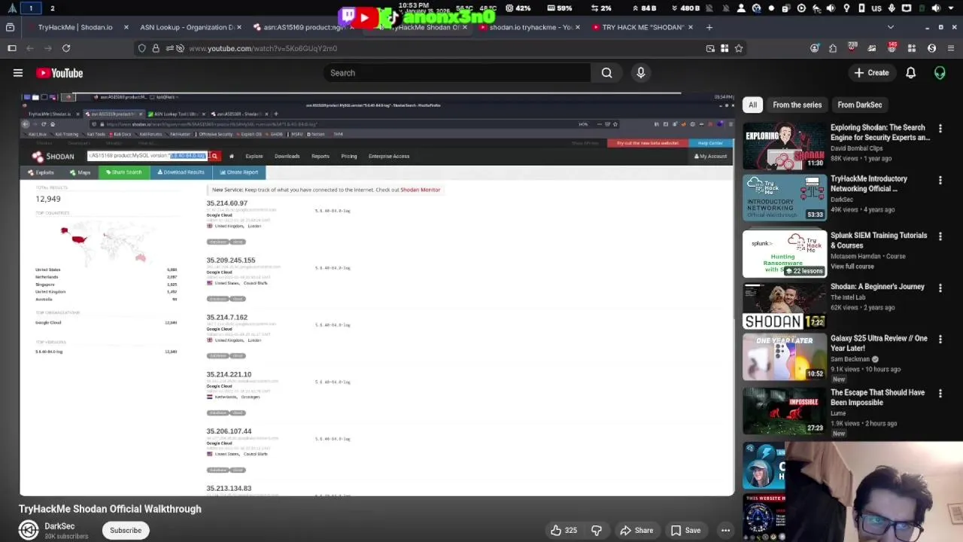
Task: Go forward with the browser forward arrow
Action: click(x=48, y=48)
